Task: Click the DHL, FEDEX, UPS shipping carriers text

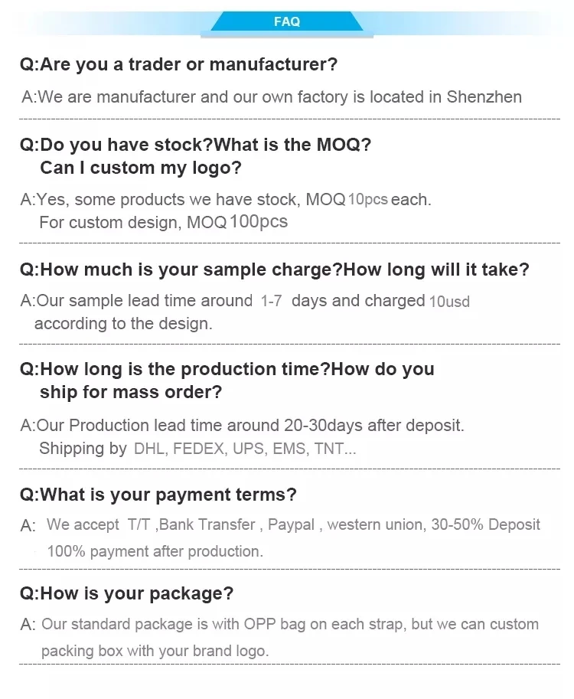Action: (x=245, y=449)
